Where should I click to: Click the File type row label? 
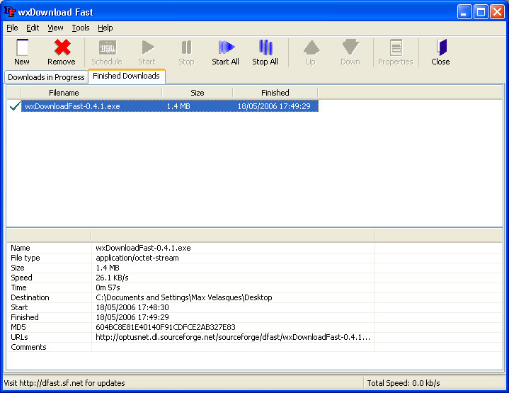25,258
